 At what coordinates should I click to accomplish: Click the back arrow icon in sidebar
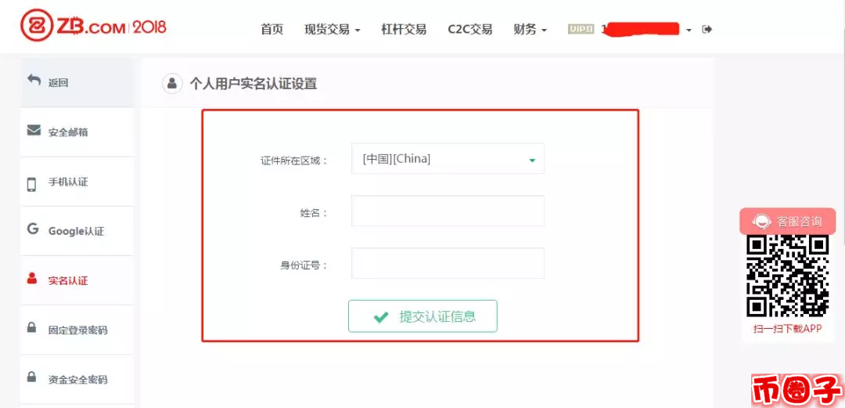tap(34, 81)
